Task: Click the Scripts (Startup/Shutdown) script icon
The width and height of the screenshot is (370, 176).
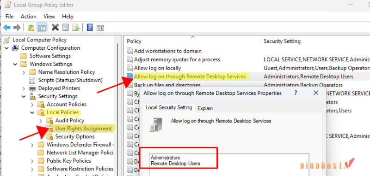Action: click(x=32, y=80)
